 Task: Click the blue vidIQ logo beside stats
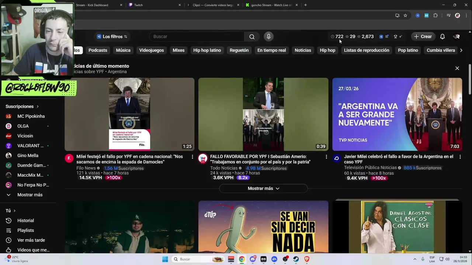coord(381,36)
